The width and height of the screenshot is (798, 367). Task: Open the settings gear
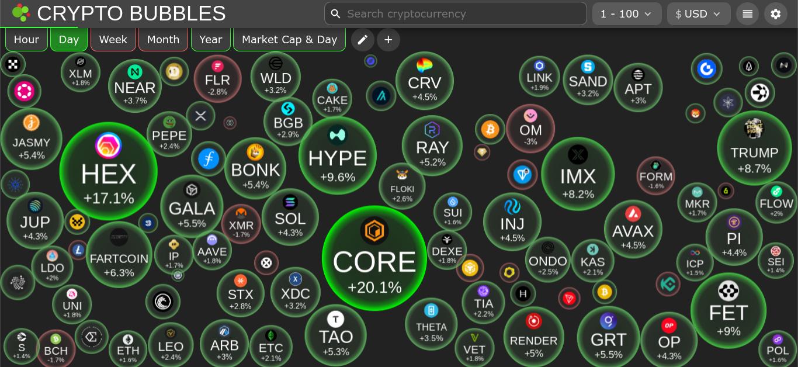[x=776, y=14]
